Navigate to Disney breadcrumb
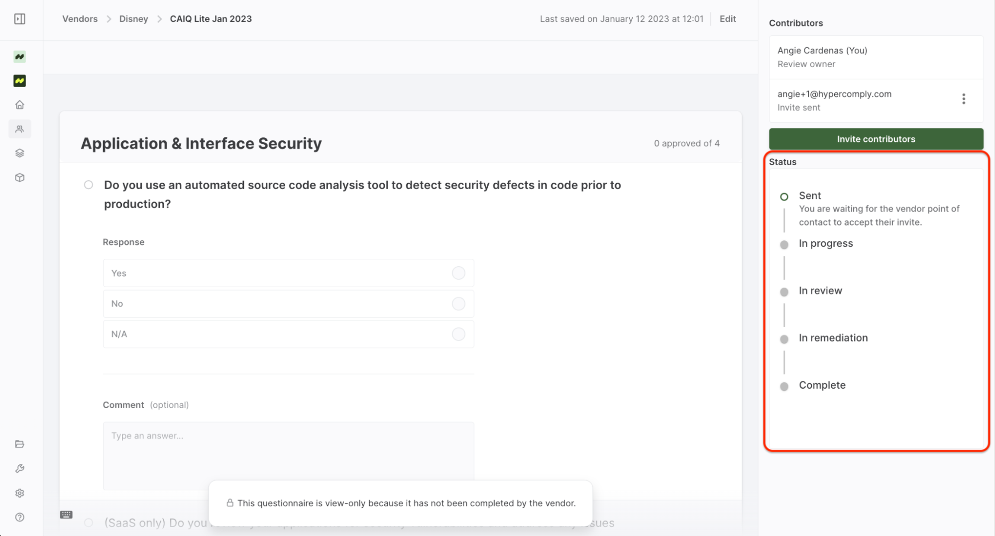Image resolution: width=995 pixels, height=536 pixels. click(133, 19)
